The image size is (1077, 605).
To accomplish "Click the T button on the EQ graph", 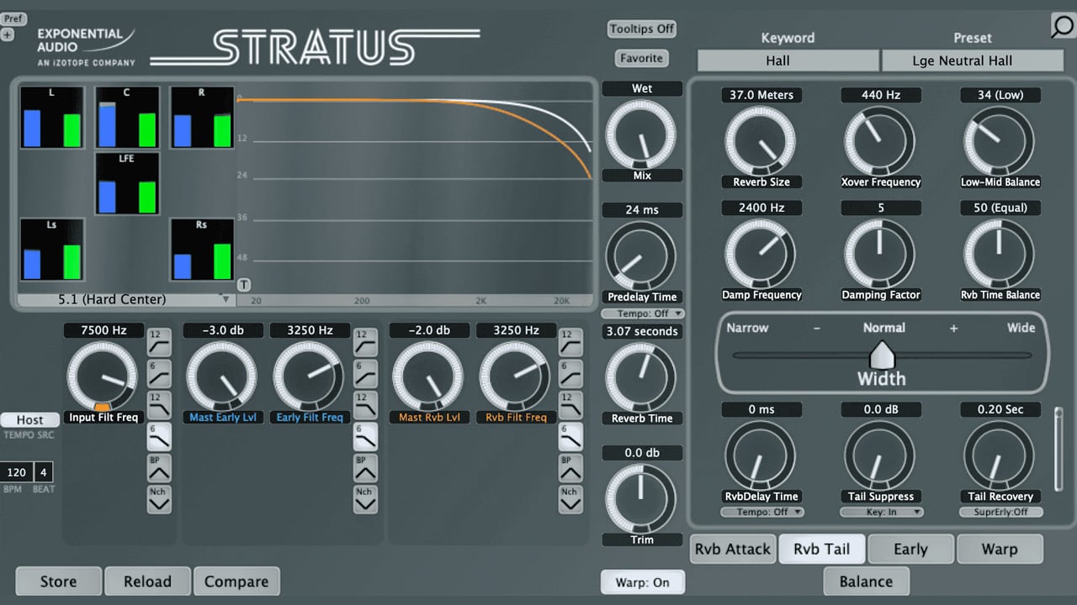I will coord(244,285).
